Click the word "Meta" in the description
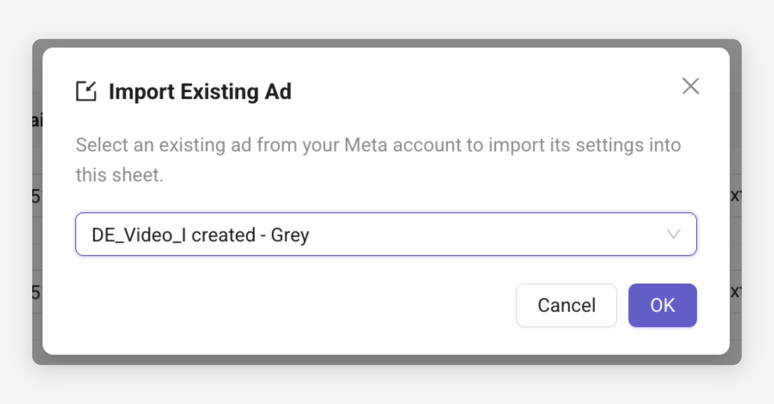The width and height of the screenshot is (774, 404). [365, 145]
